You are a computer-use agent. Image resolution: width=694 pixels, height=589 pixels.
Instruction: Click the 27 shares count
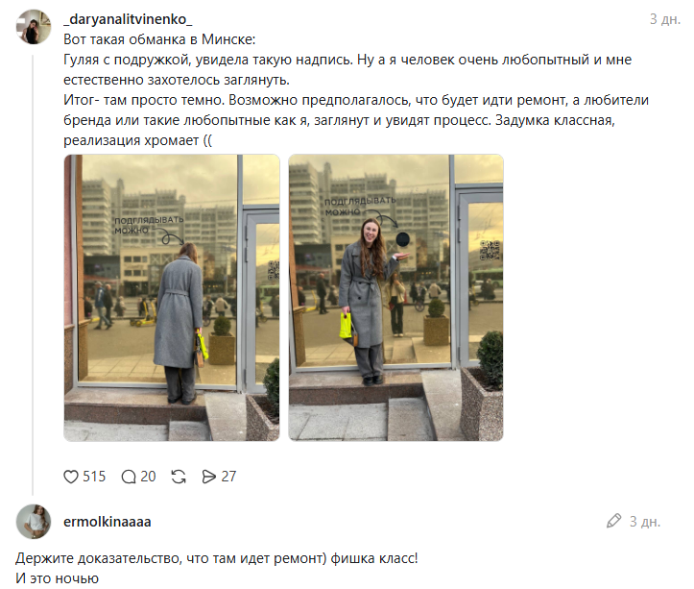pyautogui.click(x=228, y=477)
